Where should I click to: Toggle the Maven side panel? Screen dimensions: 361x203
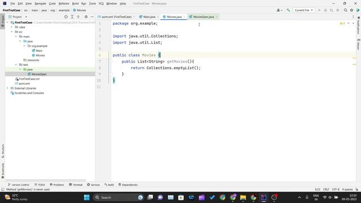coord(359,44)
